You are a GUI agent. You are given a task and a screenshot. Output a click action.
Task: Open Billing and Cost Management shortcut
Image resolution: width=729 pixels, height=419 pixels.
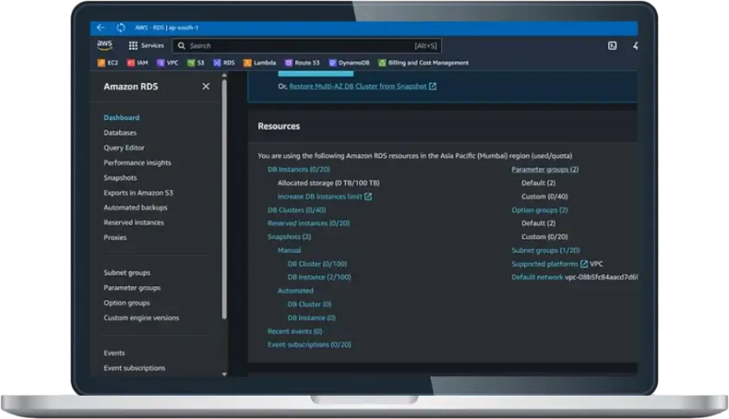[x=424, y=63]
